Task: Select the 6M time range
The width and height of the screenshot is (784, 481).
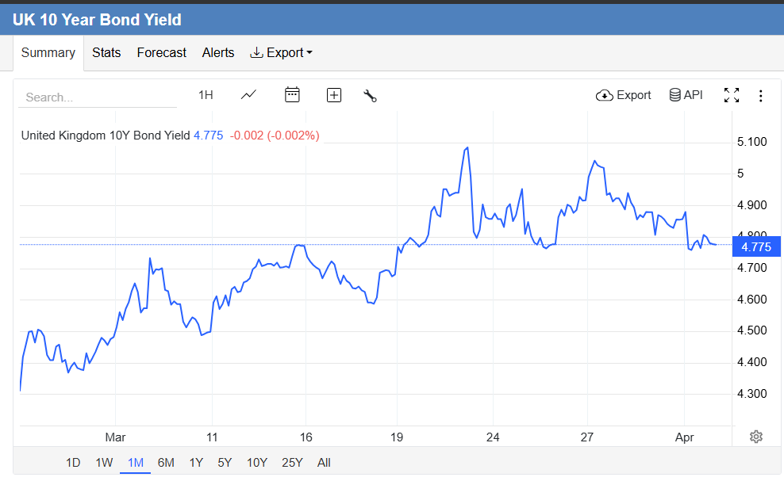Action: (166, 463)
